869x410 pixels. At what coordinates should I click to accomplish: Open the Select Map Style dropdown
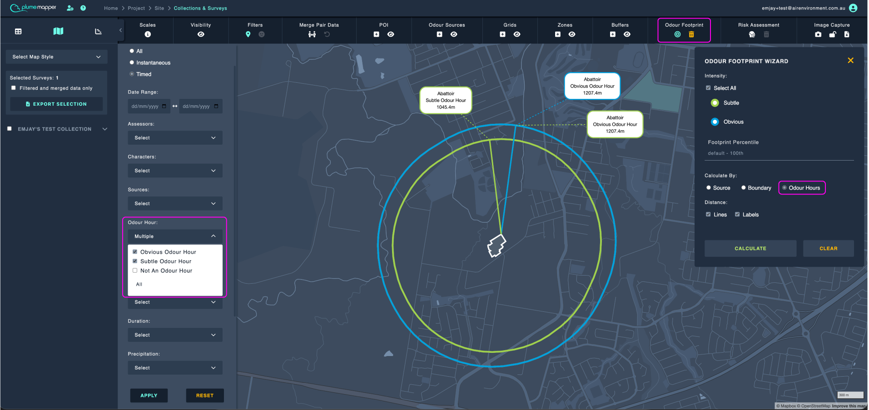57,57
